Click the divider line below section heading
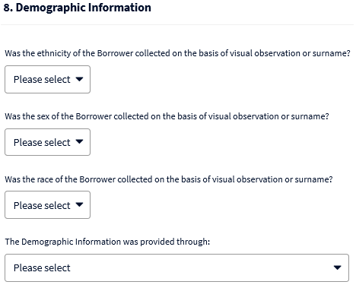The width and height of the screenshot is (356, 288). [x=177, y=24]
